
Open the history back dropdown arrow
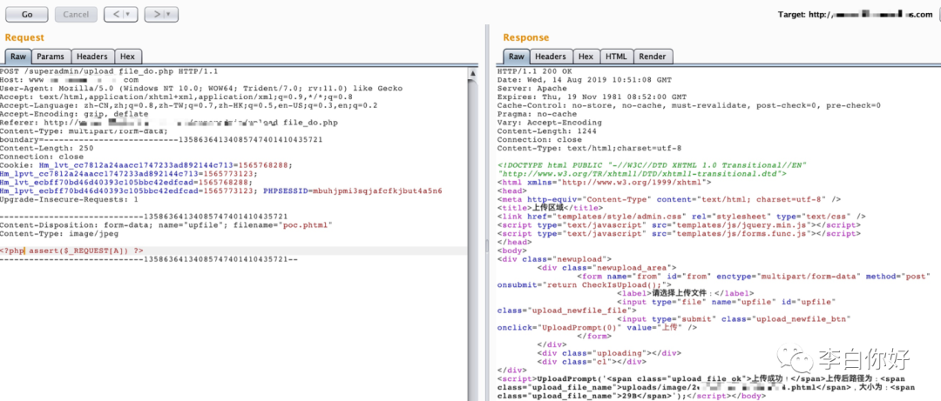pos(130,14)
